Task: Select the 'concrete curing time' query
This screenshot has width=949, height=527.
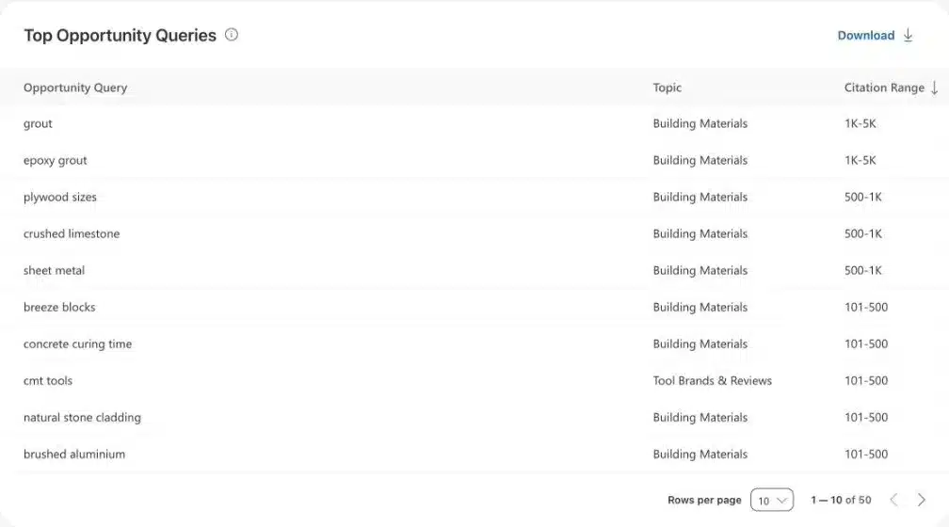Action: click(77, 344)
